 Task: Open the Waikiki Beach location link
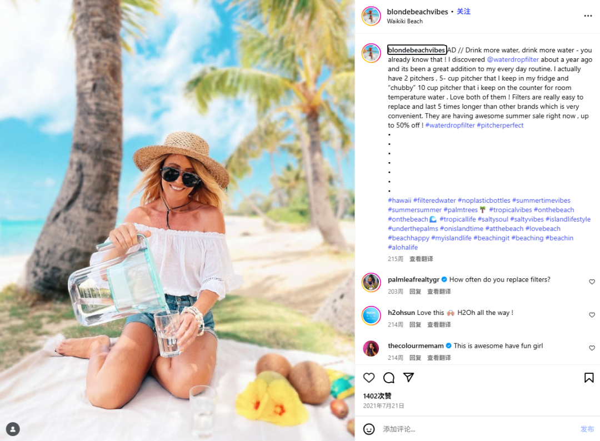(404, 22)
